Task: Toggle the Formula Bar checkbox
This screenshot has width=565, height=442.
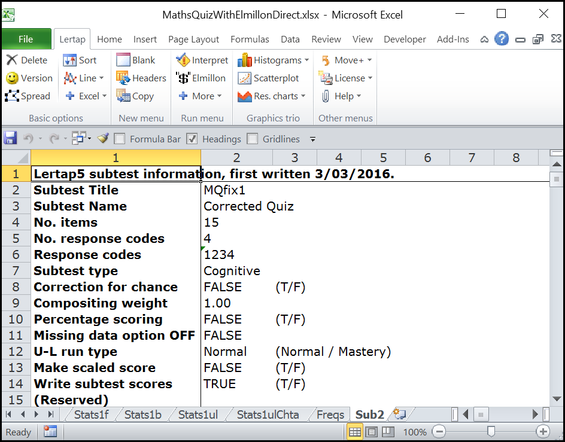Action: tap(119, 139)
